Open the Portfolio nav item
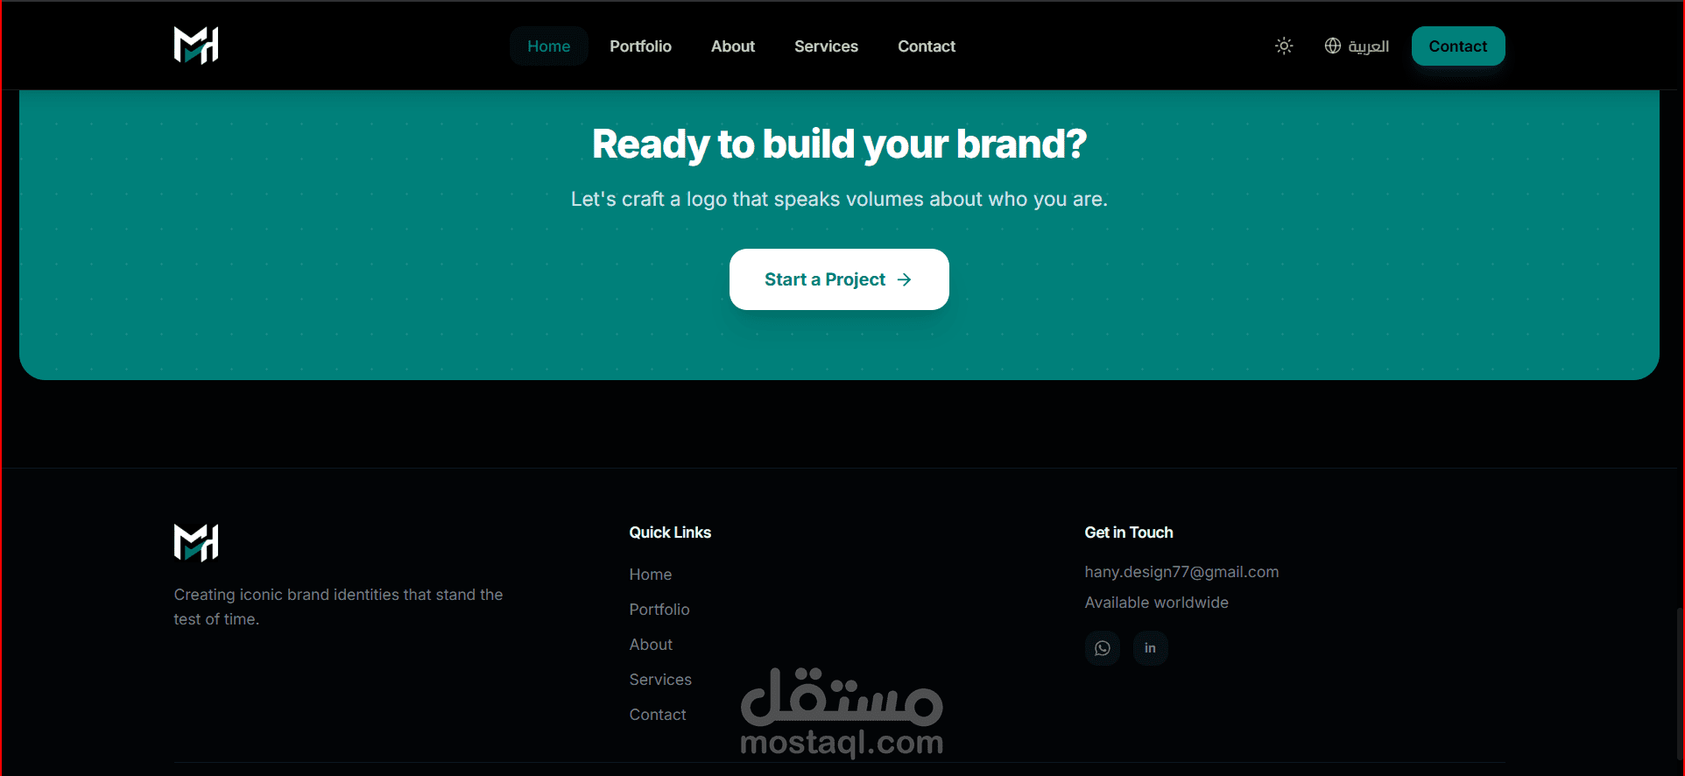 [x=640, y=46]
